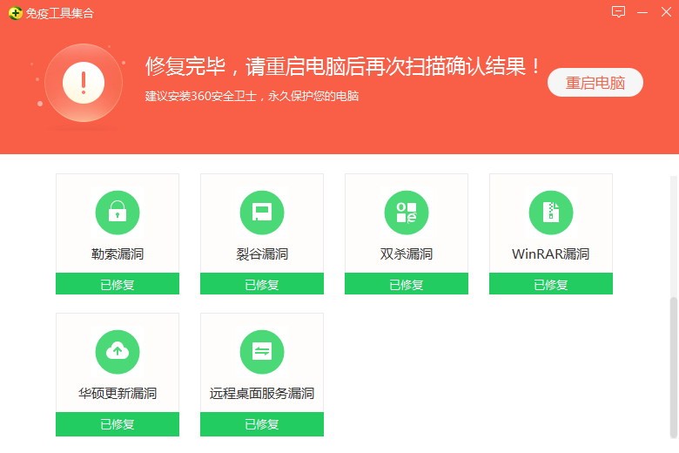
Task: Click the vertical scrollbar thumb on the right
Action: click(x=674, y=368)
